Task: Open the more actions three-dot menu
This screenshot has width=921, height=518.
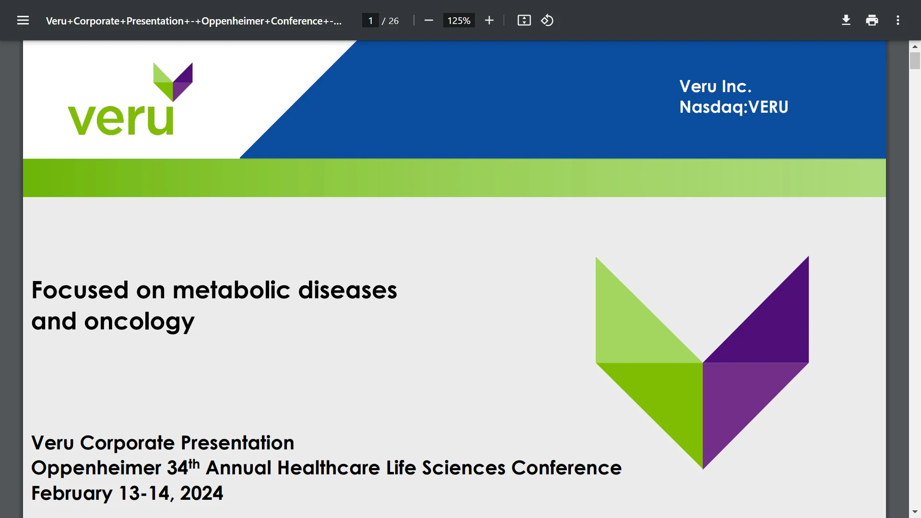Action: pos(898,21)
